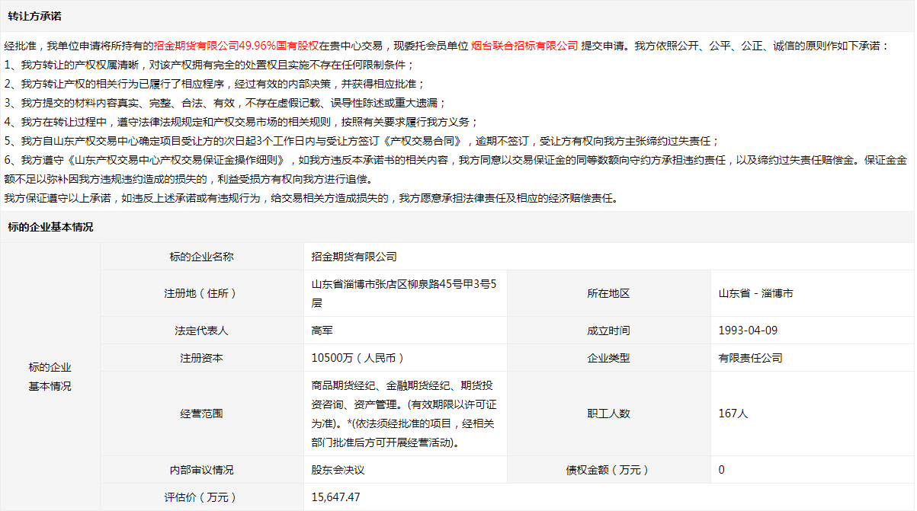The width and height of the screenshot is (917, 511).
Task: Select the company type 有限责任公司
Action: [751, 358]
